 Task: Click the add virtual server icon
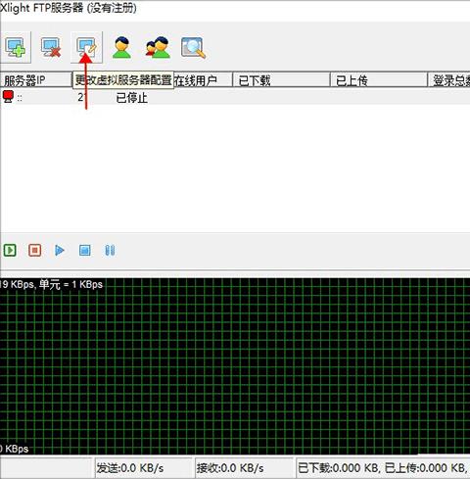pyautogui.click(x=16, y=48)
